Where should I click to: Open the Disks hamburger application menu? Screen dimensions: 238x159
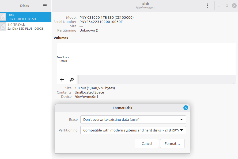pyautogui.click(x=45, y=6)
